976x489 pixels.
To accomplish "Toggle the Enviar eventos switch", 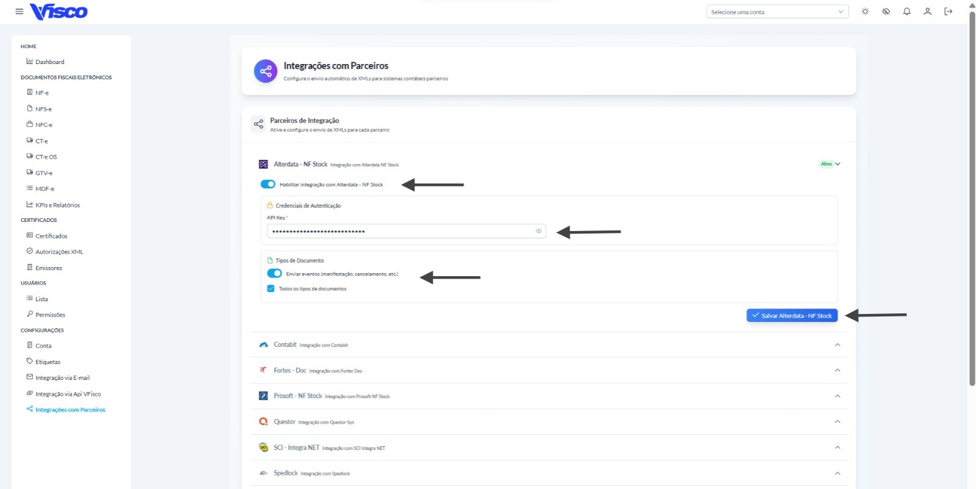I will tap(275, 273).
